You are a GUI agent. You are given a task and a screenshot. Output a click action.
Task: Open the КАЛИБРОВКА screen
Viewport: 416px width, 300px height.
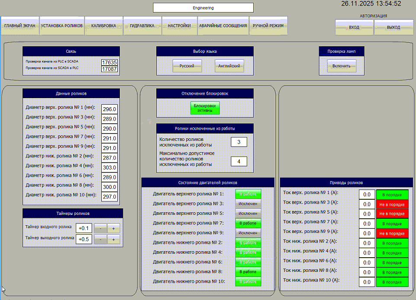[x=103, y=26]
